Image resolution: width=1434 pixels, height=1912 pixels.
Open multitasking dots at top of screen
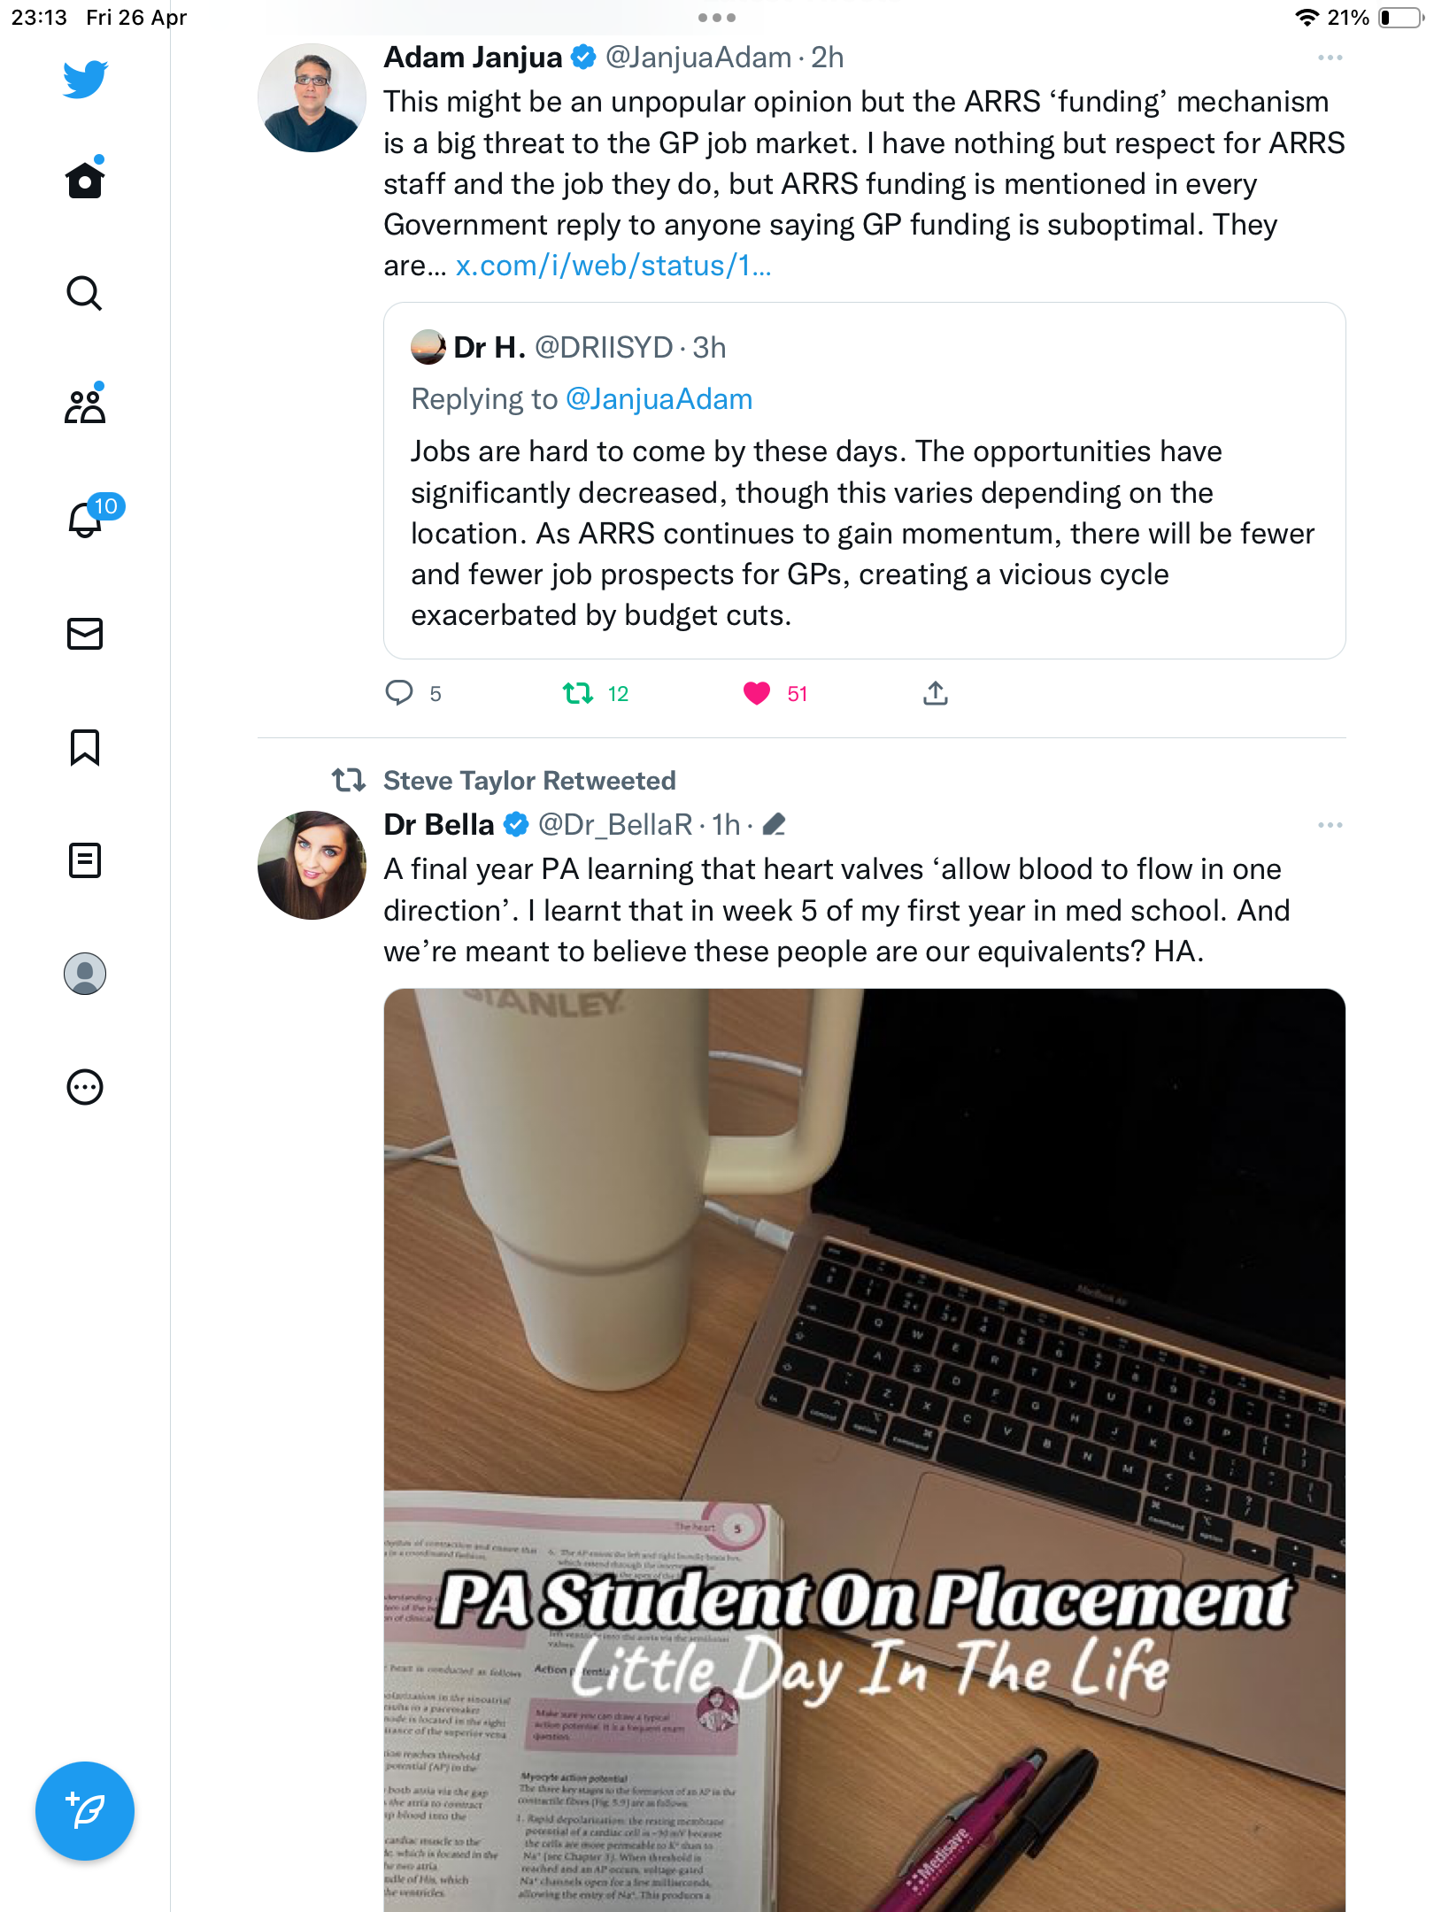pos(716,18)
